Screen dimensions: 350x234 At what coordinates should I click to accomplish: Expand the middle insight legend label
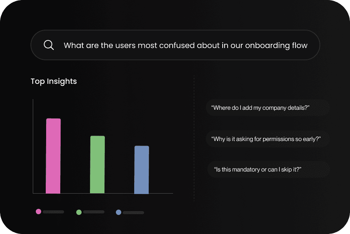(x=94, y=212)
